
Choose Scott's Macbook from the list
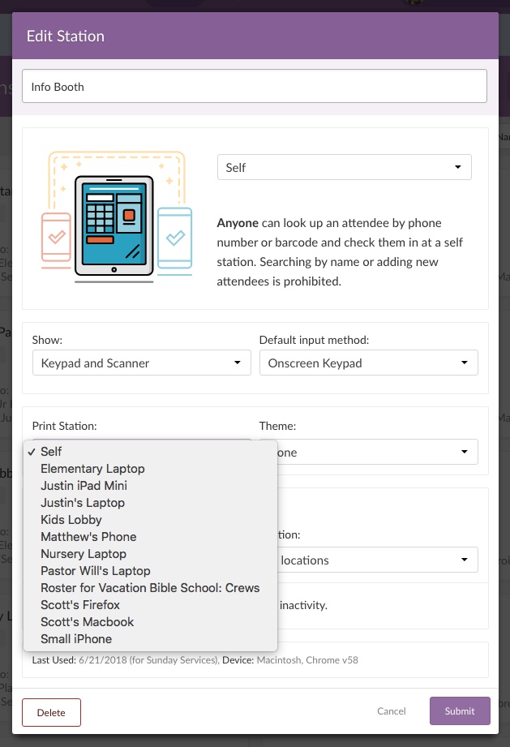click(150, 622)
